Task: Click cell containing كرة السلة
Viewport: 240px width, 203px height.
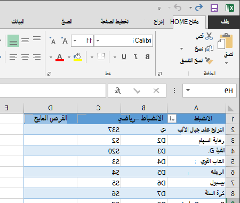Action: click(x=196, y=193)
